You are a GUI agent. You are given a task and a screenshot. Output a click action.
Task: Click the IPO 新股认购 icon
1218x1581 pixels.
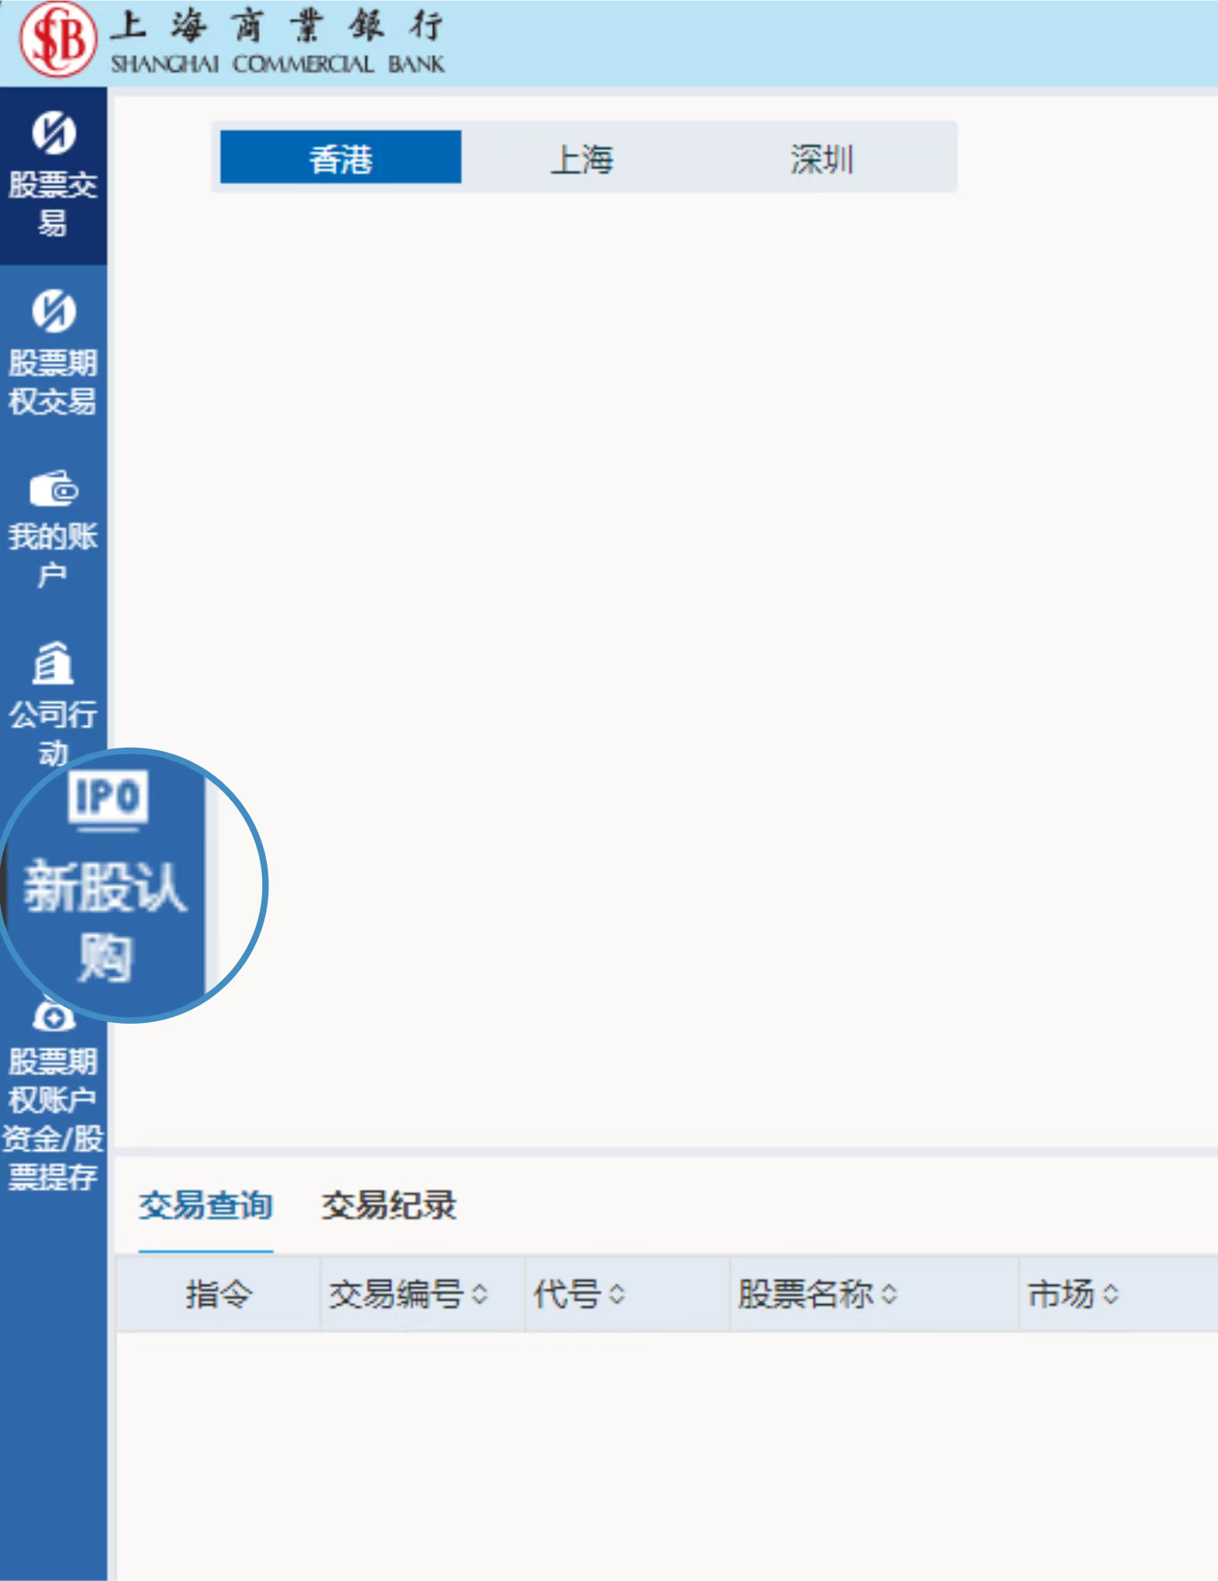tap(107, 797)
